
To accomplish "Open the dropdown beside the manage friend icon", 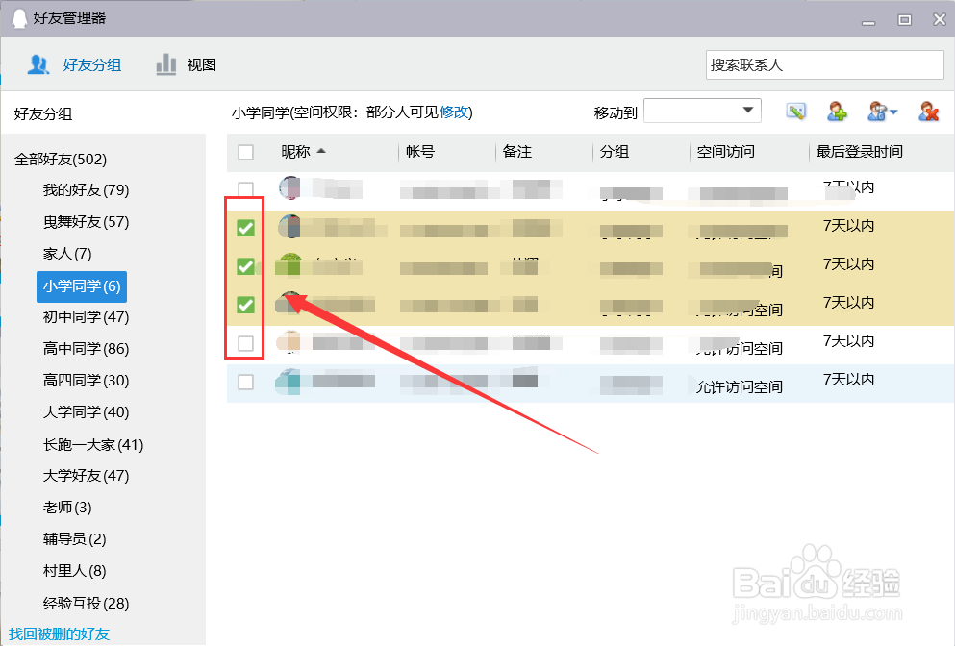I will point(892,112).
